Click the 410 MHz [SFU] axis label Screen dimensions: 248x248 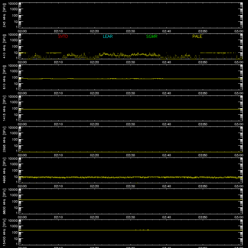tap(4, 46)
